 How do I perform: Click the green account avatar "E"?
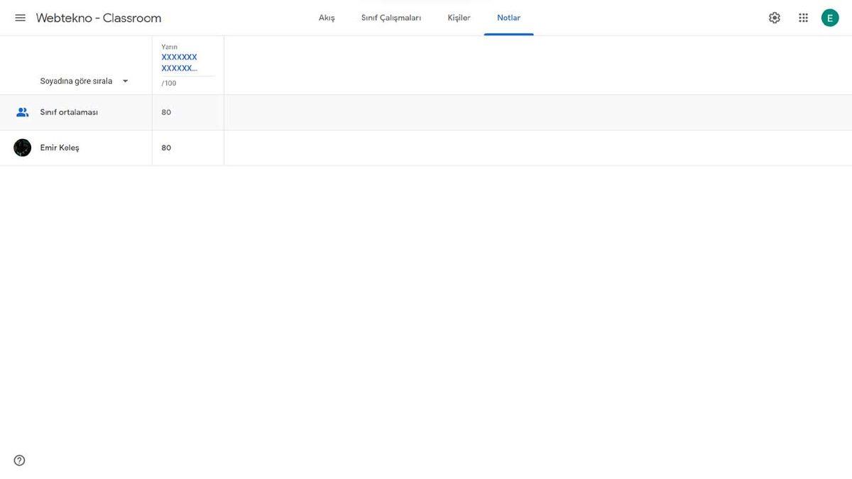pos(830,18)
